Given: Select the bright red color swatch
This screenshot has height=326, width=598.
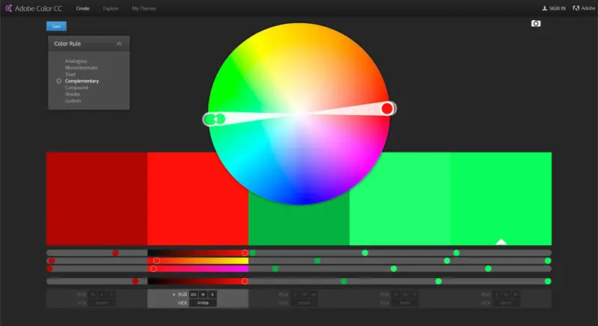Looking at the screenshot, I should [x=197, y=198].
